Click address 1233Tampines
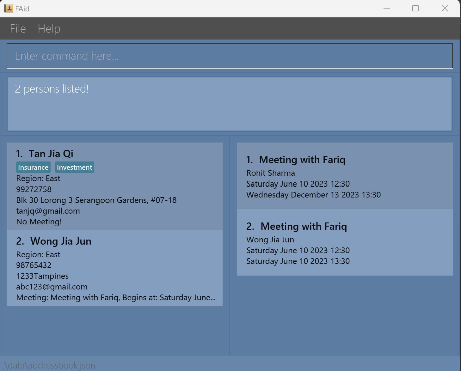 (x=42, y=276)
